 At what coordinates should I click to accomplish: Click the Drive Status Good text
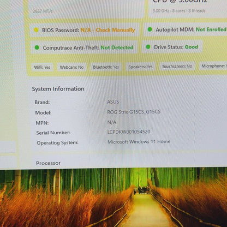tap(192, 47)
